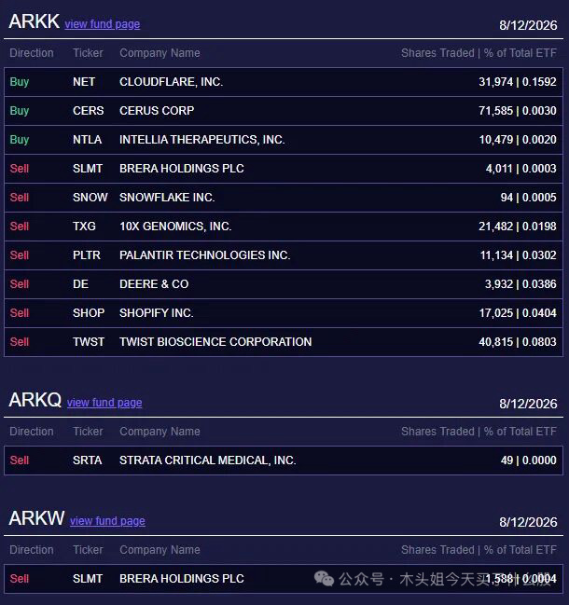Click INTELLIA THERAPEUTICS, INC. row text

tap(201, 140)
